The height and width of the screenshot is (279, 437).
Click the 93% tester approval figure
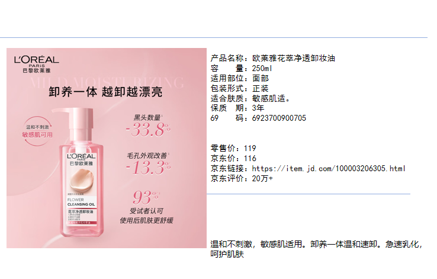(x=146, y=197)
